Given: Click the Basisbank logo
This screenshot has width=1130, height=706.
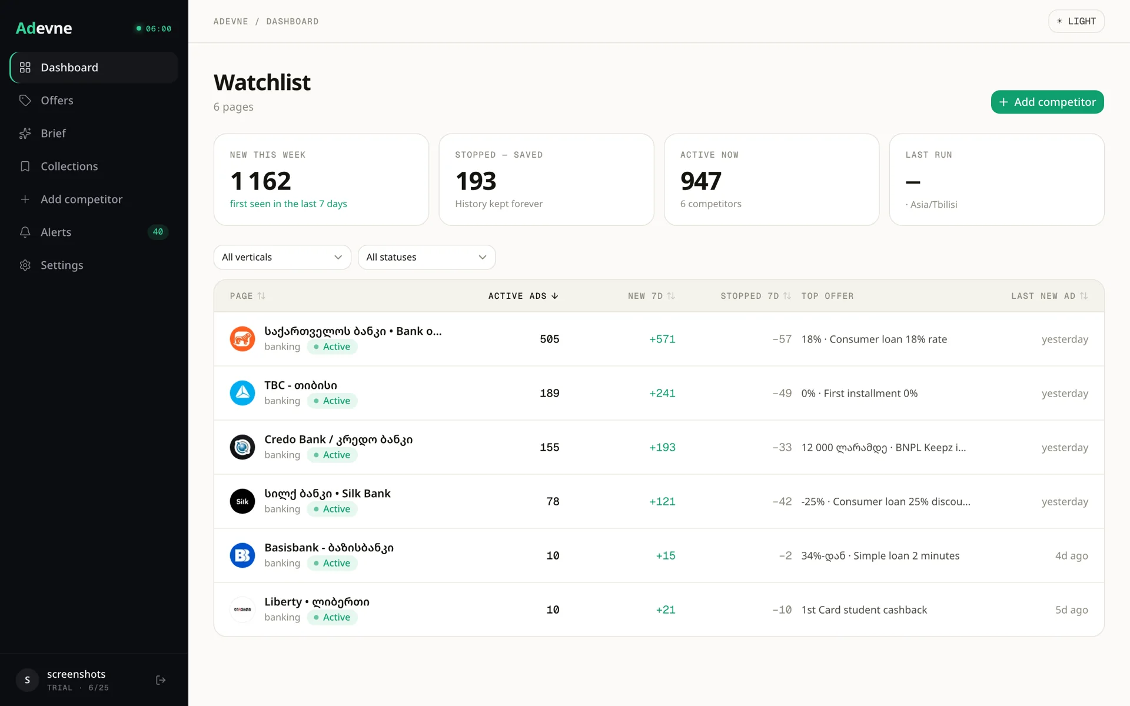Looking at the screenshot, I should point(242,555).
